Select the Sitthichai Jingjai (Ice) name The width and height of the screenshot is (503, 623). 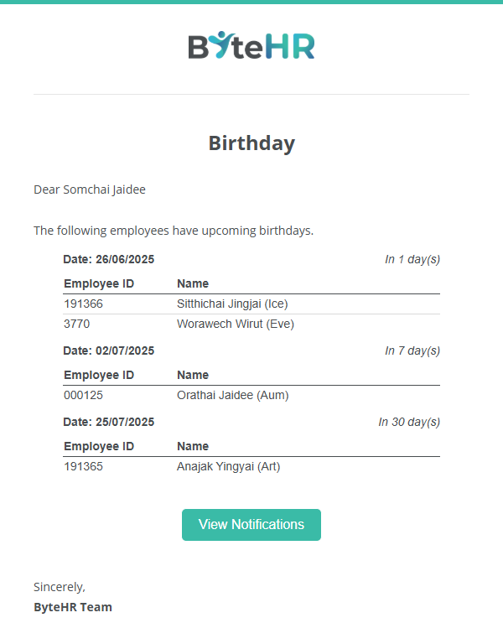click(232, 304)
